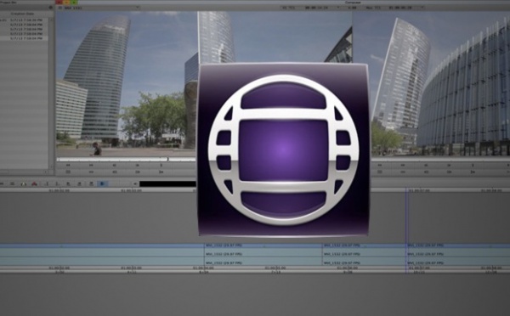This screenshot has height=316, width=510.
Task: Click the small arrow icon beside the black timecode field
Action: (x=135, y=184)
